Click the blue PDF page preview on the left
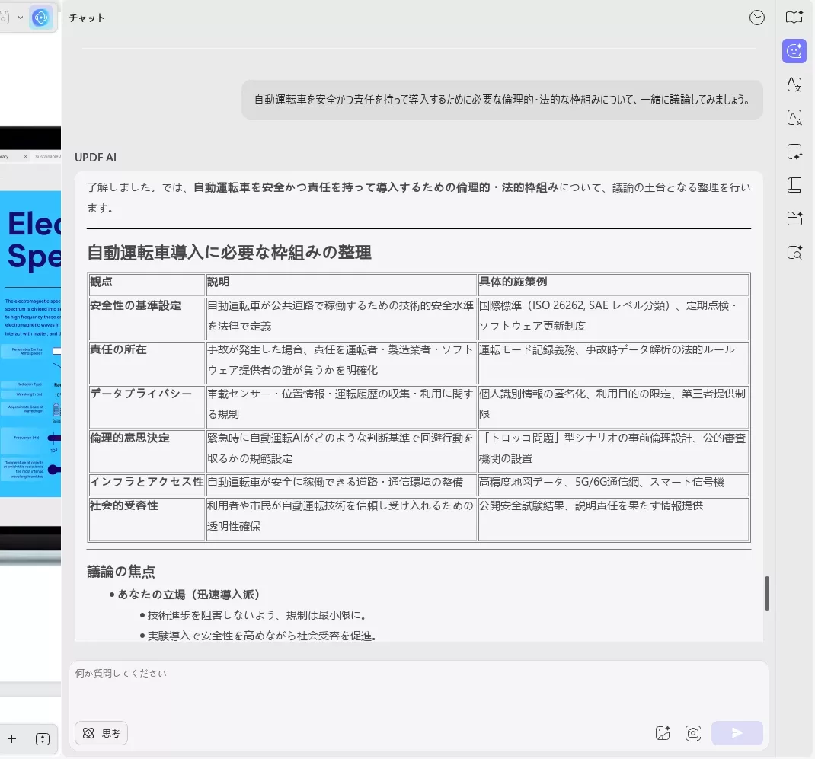This screenshot has width=815, height=759. (30, 344)
